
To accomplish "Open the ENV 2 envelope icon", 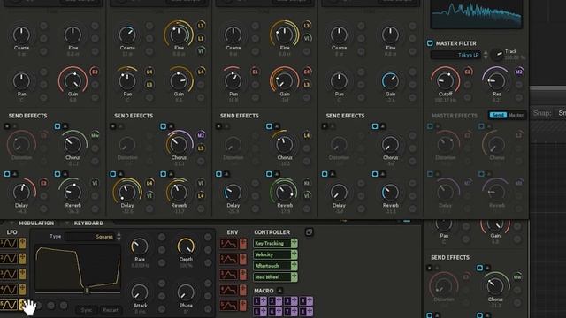I will coord(228,259).
